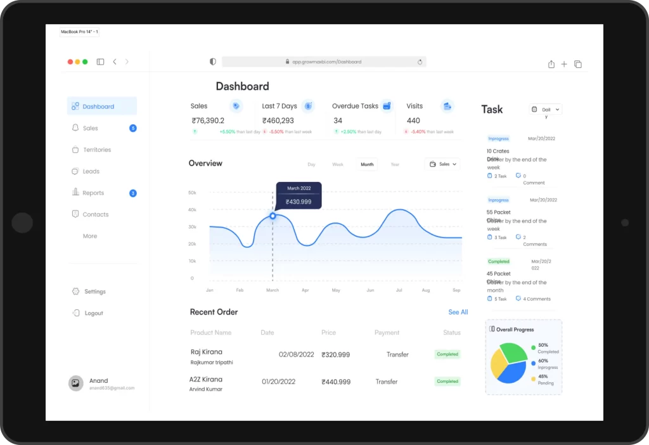Open See All recent orders link
The width and height of the screenshot is (649, 445).
pyautogui.click(x=458, y=312)
